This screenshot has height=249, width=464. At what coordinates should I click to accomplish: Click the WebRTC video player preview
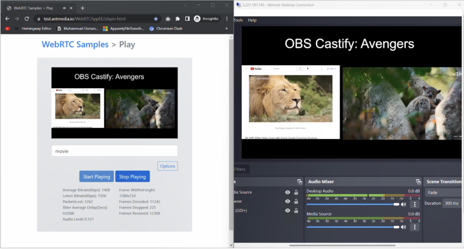115,103
